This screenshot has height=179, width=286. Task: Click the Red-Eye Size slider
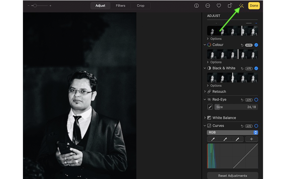[236, 107]
